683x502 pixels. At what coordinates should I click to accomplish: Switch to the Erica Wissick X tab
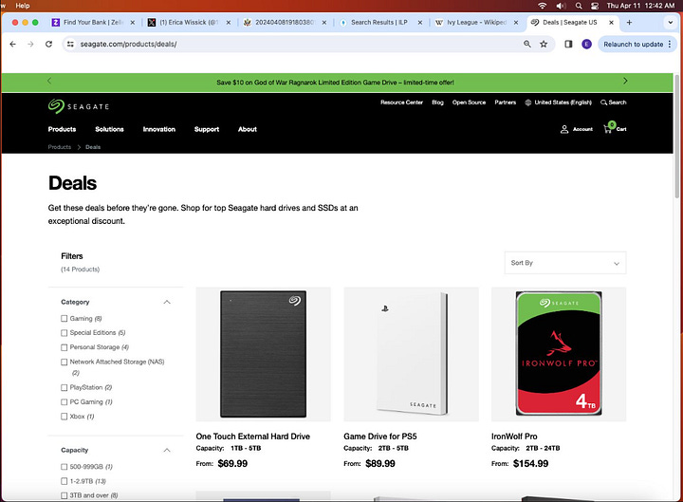[x=187, y=22]
